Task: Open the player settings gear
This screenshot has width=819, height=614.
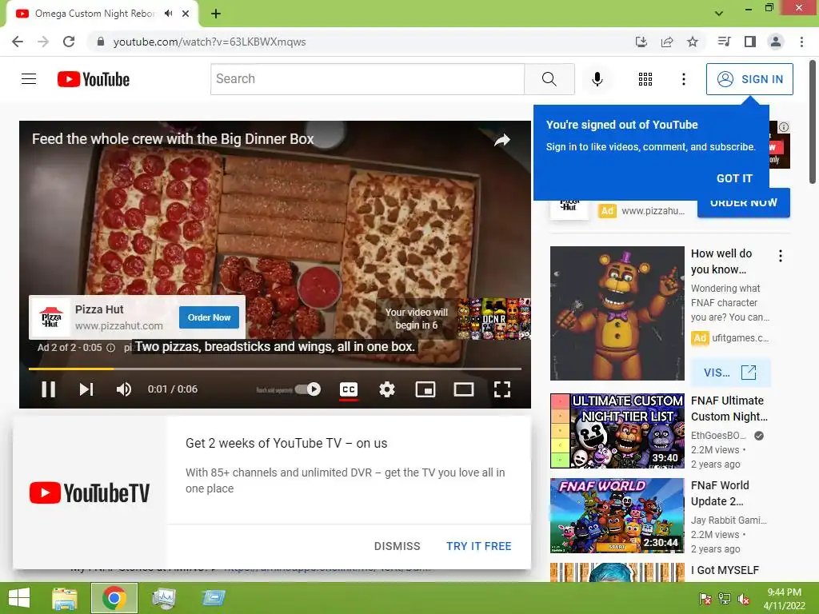Action: point(386,389)
